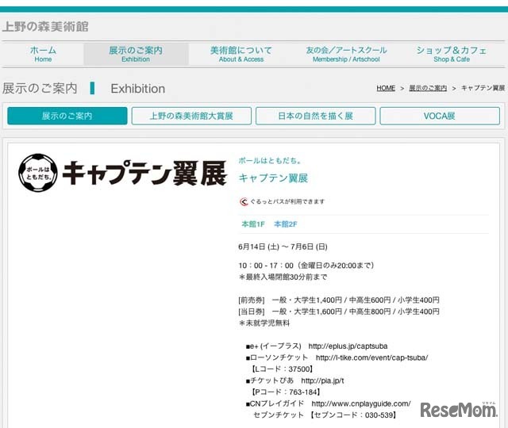508x428 pixels.
Task: Click the [当日券] price line
Action: (339, 311)
